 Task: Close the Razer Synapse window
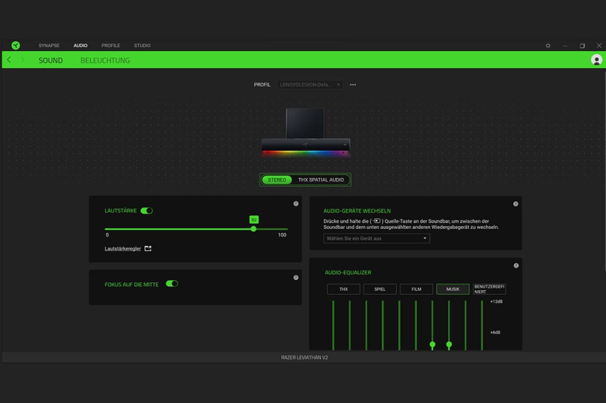tap(599, 45)
